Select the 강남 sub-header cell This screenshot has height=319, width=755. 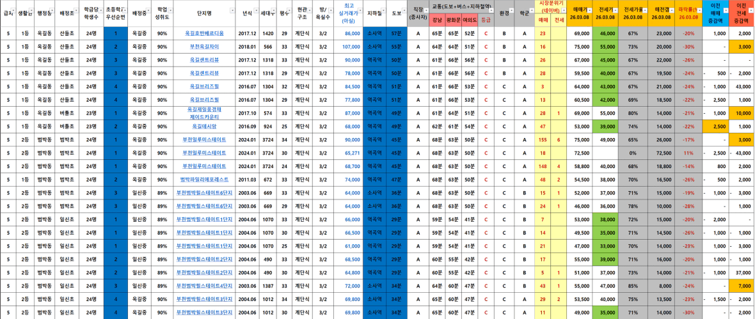tap(437, 20)
